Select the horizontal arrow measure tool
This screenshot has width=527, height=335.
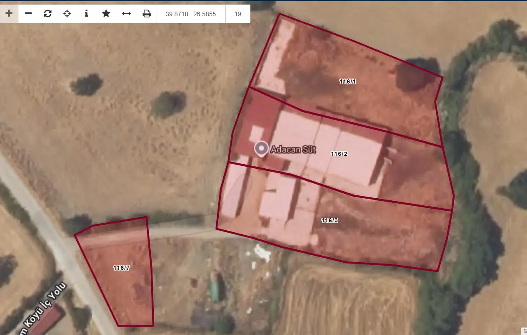[126, 14]
